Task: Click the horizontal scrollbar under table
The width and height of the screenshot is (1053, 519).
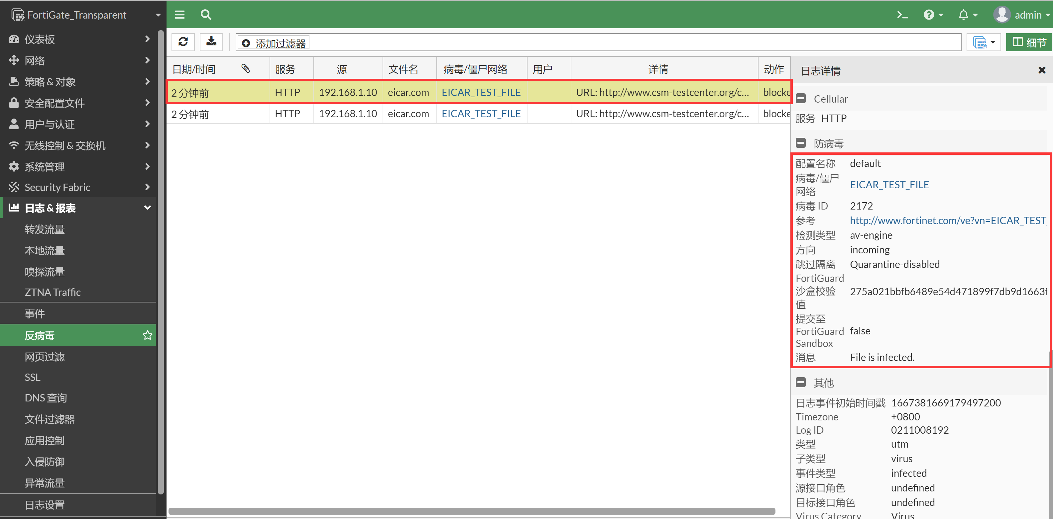Action: (471, 511)
